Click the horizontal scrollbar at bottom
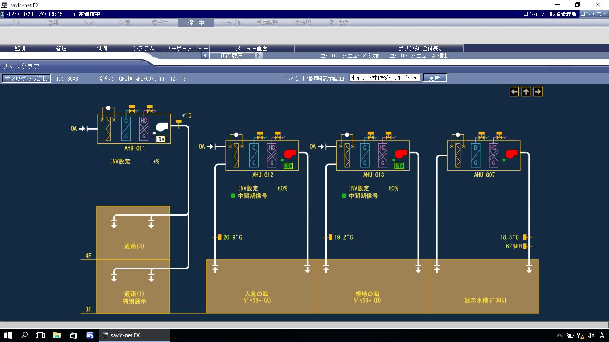 coord(304,325)
